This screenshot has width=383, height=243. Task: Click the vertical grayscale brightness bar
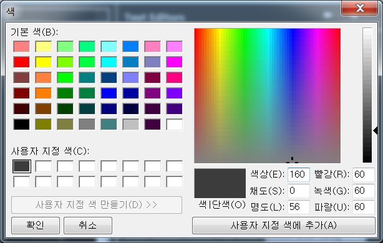click(367, 95)
